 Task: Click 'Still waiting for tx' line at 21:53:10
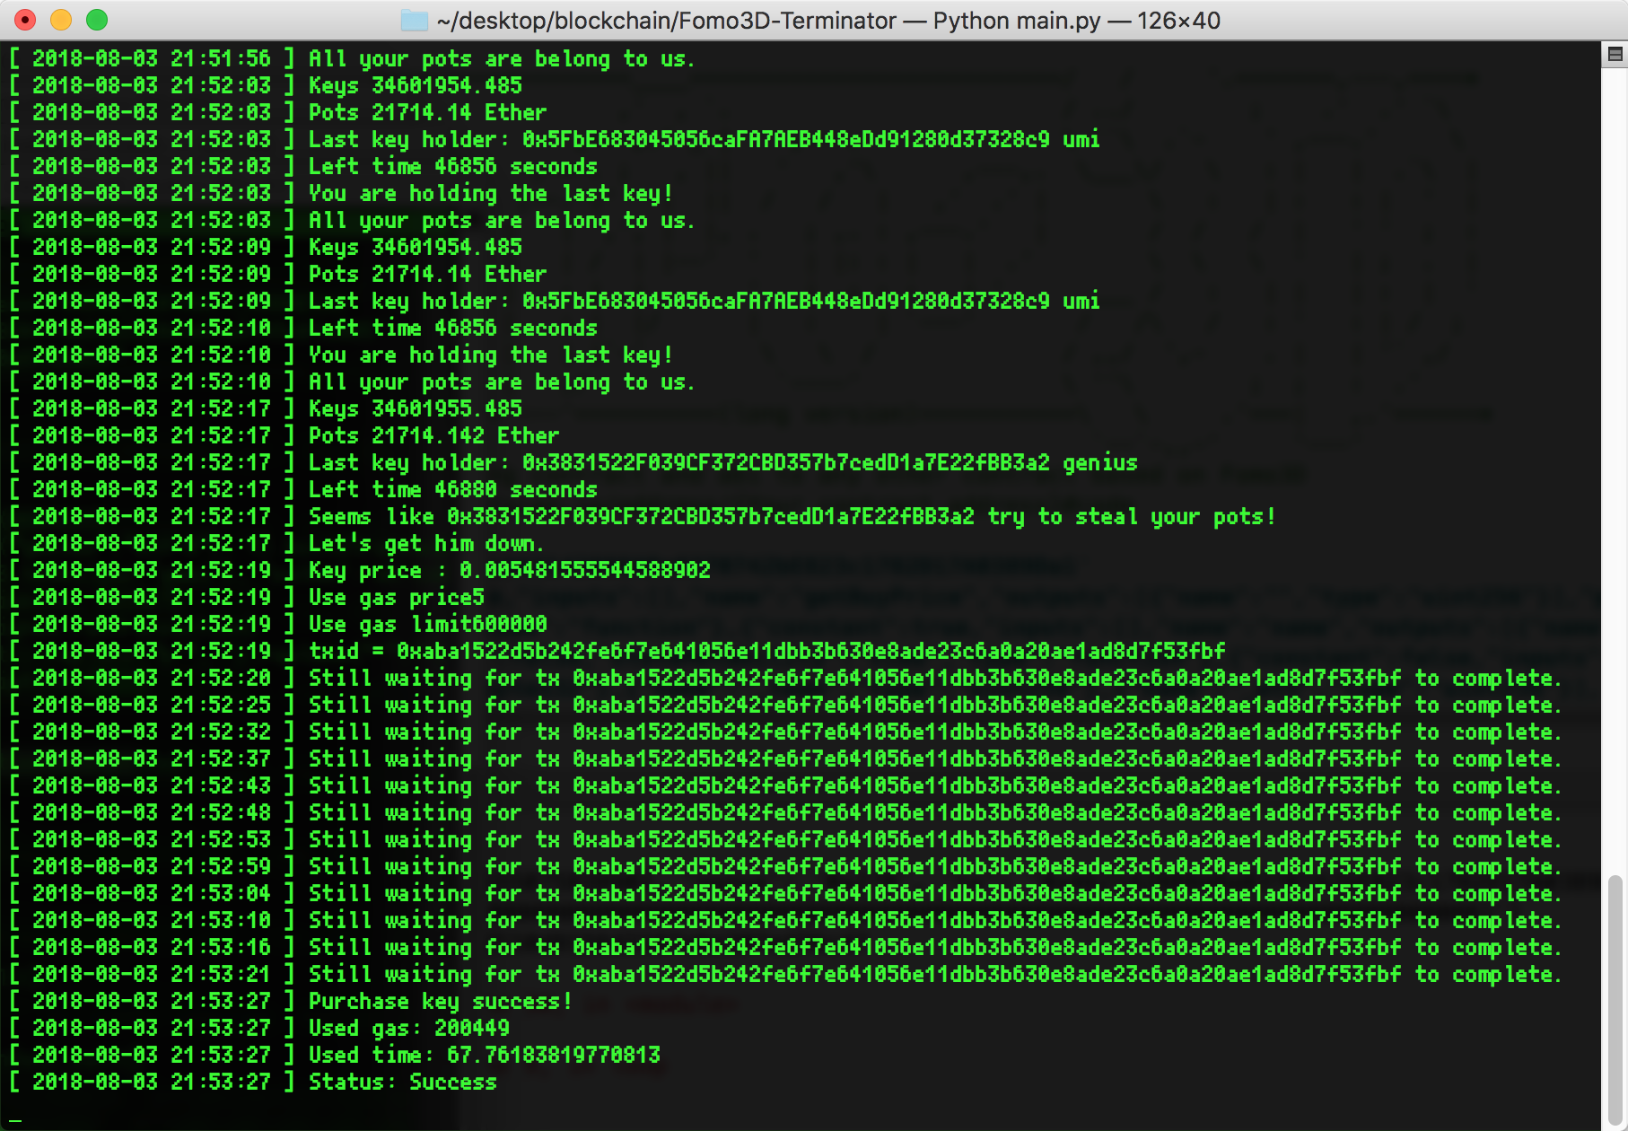pos(785,920)
